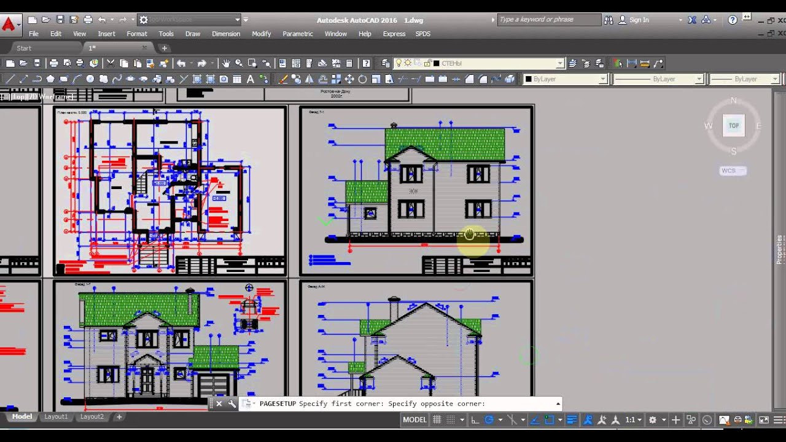This screenshot has height=442, width=786.
Task: Select the Mirror modify tool
Action: point(309,79)
